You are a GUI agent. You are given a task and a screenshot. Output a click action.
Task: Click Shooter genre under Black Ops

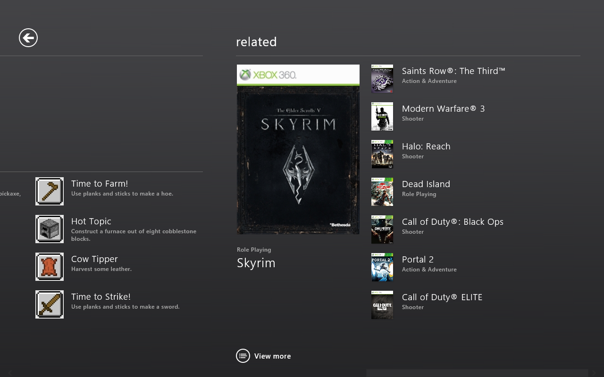click(x=413, y=232)
